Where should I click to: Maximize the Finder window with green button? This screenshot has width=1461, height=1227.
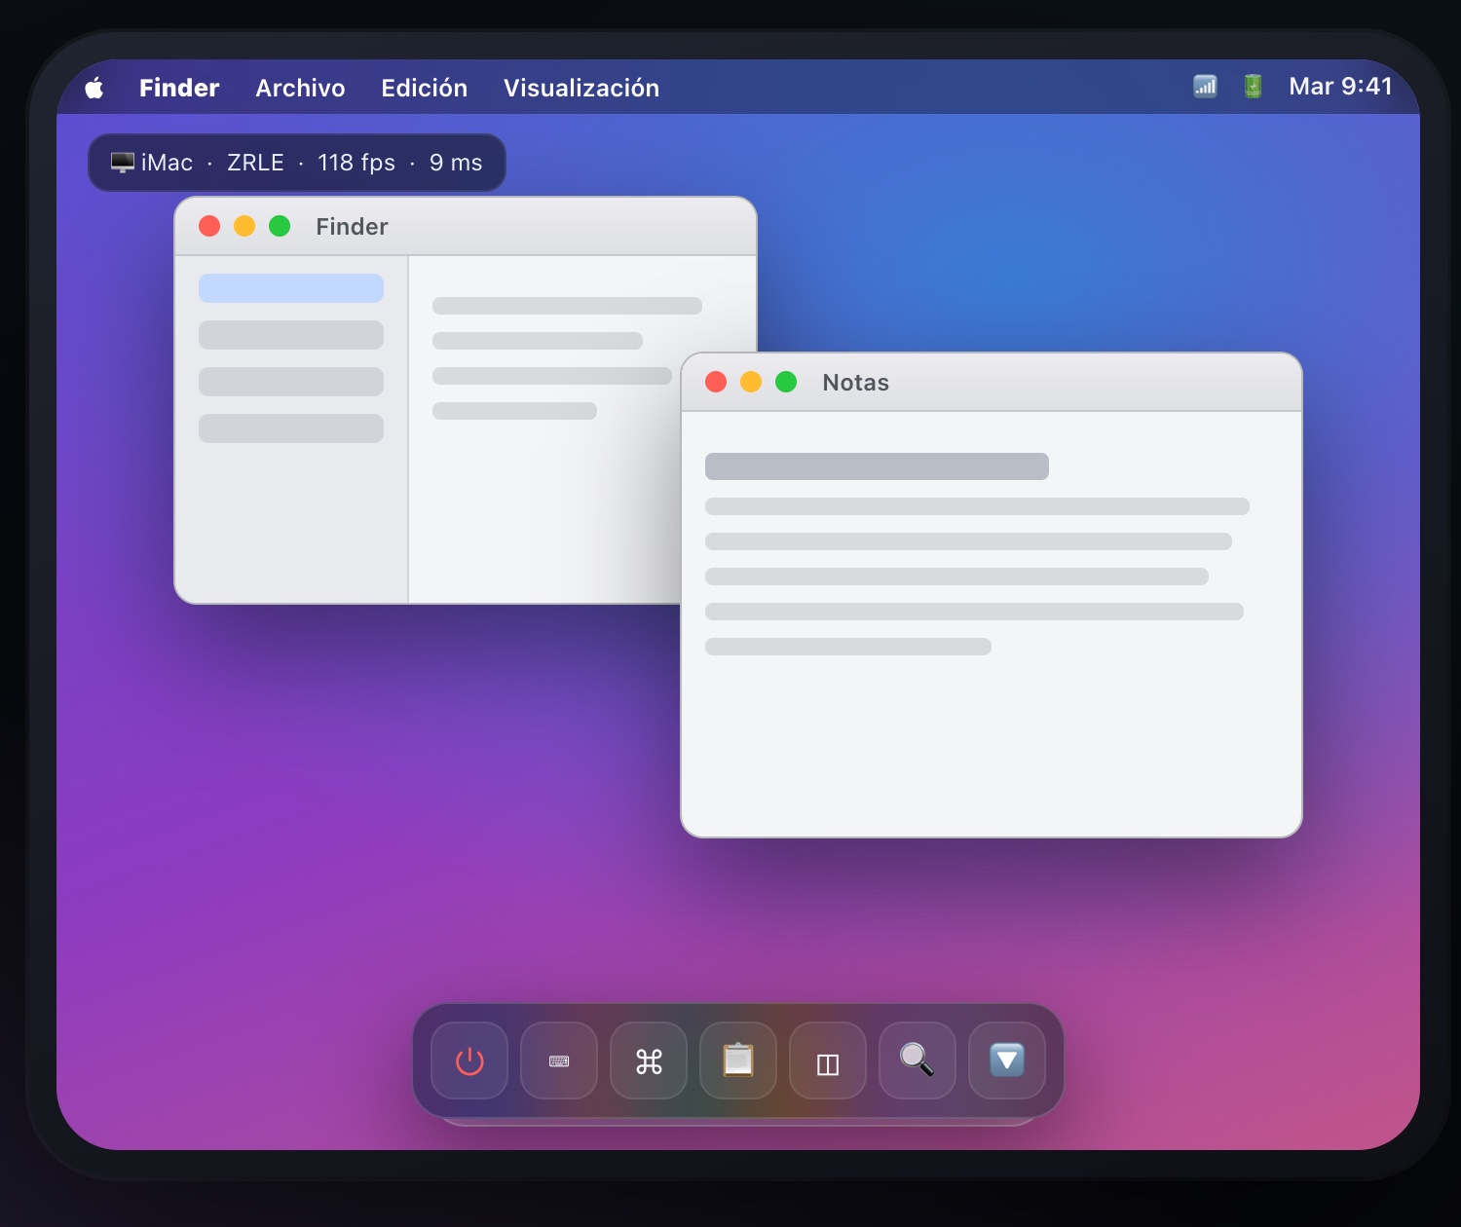pos(280,226)
